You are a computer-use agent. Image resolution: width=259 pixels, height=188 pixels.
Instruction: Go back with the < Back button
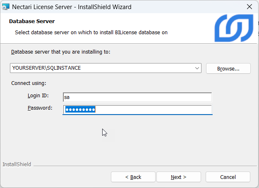point(133,177)
